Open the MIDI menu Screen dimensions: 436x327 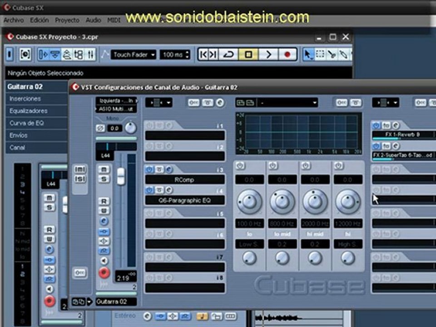click(114, 20)
